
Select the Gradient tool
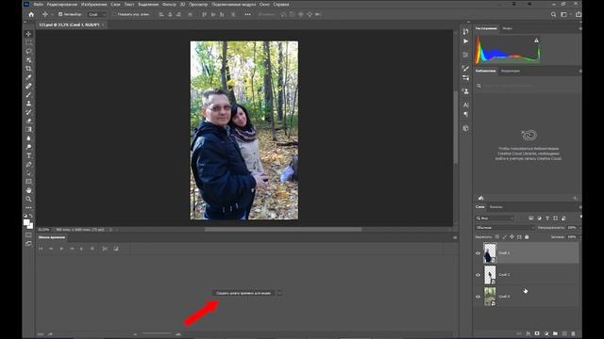28,130
